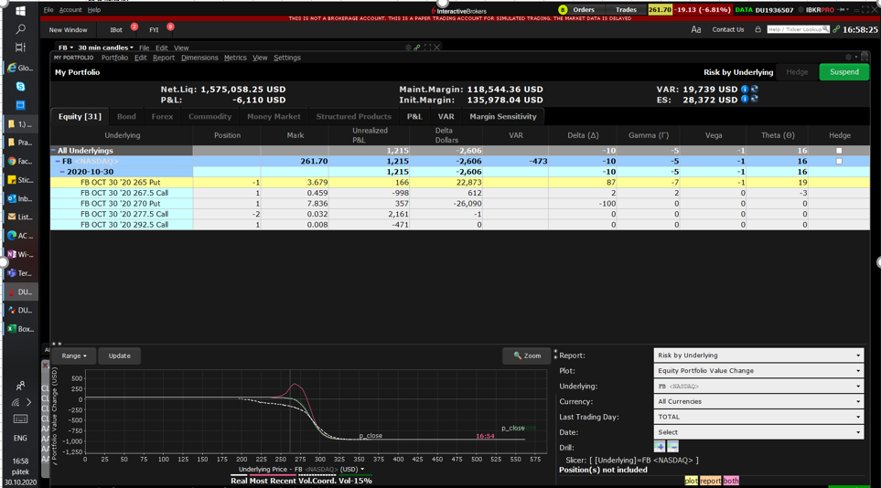
Task: Click the refresh icon beside ES value
Action: pos(754,99)
